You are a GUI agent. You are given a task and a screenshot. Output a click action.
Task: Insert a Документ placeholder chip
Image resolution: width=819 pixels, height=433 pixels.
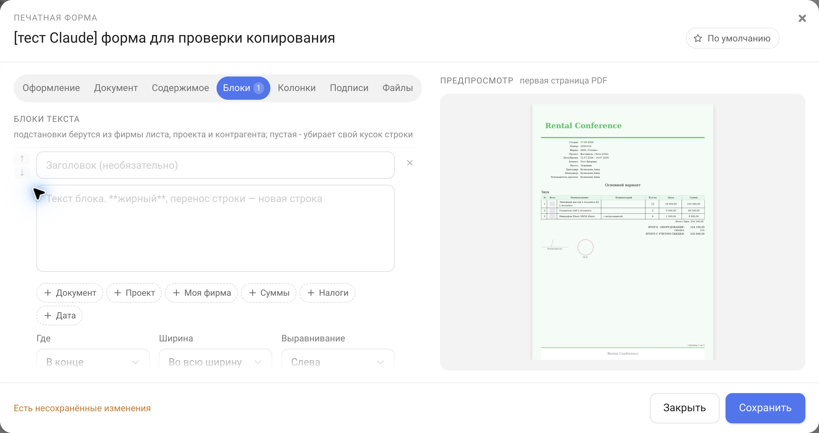coord(70,293)
